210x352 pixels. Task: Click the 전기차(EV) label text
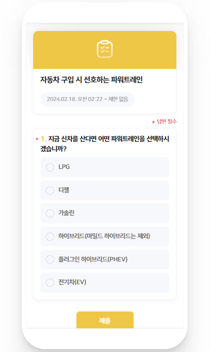tap(72, 282)
